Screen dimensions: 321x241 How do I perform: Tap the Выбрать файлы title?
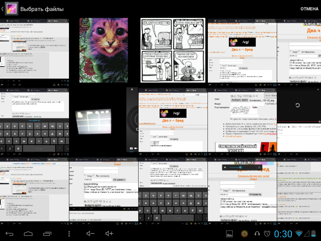click(x=42, y=9)
